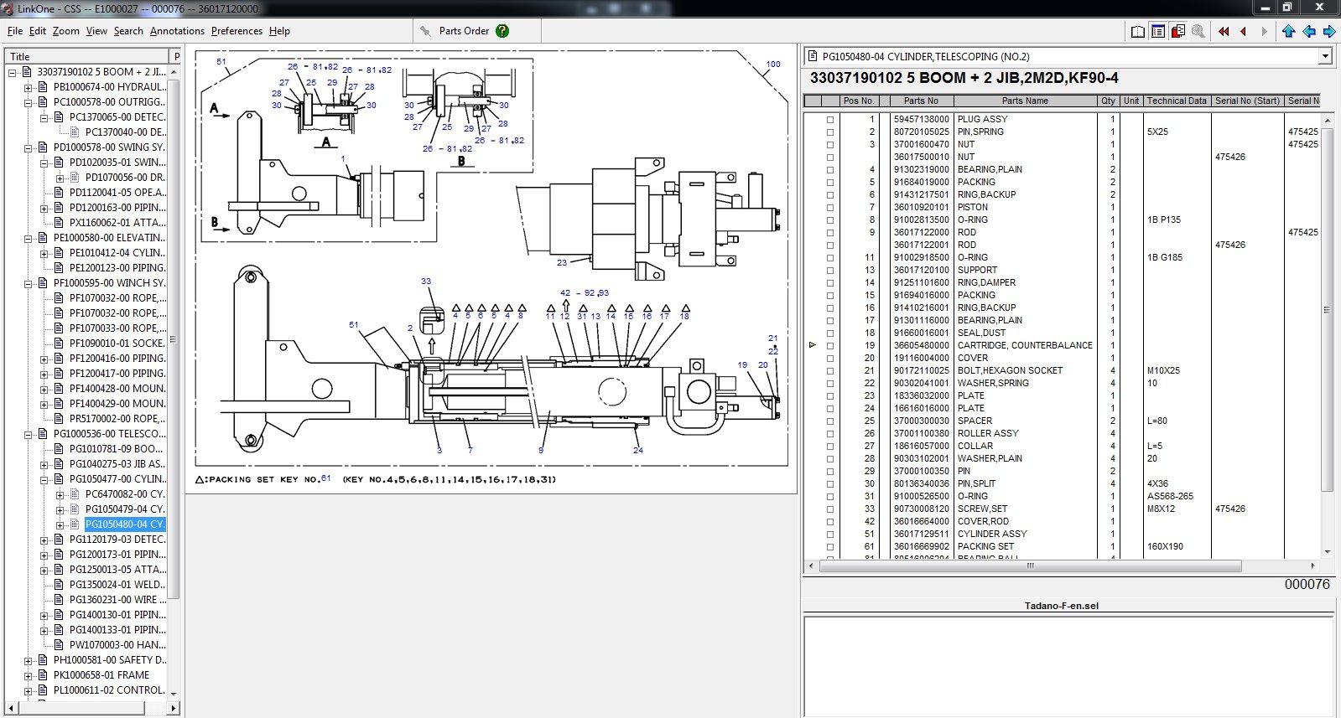Click the Parts Order button
Screen dimensions: 1341x718
pyautogui.click(x=464, y=31)
